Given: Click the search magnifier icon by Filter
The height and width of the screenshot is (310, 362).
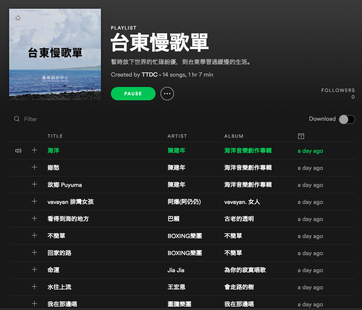Looking at the screenshot, I should (x=17, y=119).
